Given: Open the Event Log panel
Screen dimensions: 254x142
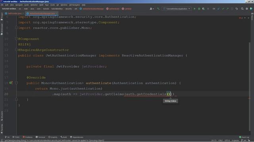Looking at the screenshot, I should click(244, 137).
